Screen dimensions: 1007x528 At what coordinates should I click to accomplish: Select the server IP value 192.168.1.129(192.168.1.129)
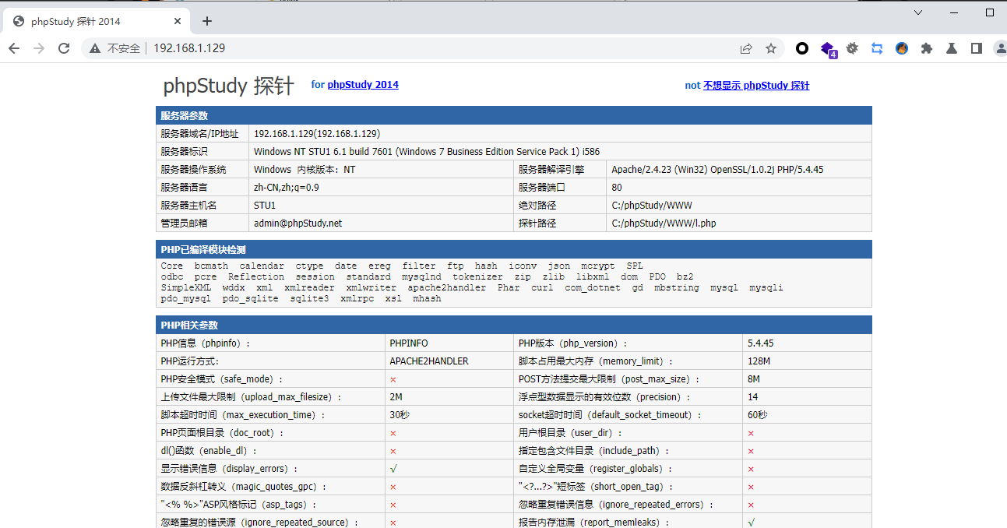coord(317,134)
